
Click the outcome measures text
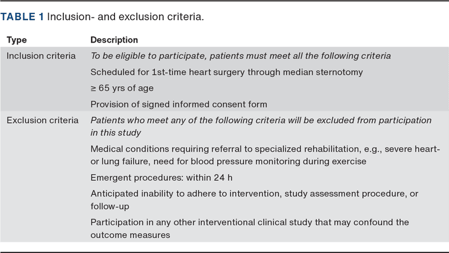tap(130, 235)
